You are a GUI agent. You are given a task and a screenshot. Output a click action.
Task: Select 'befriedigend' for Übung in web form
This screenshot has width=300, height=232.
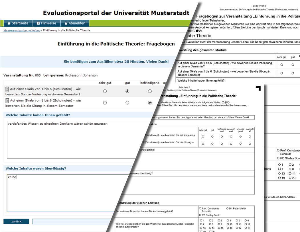(x=150, y=103)
